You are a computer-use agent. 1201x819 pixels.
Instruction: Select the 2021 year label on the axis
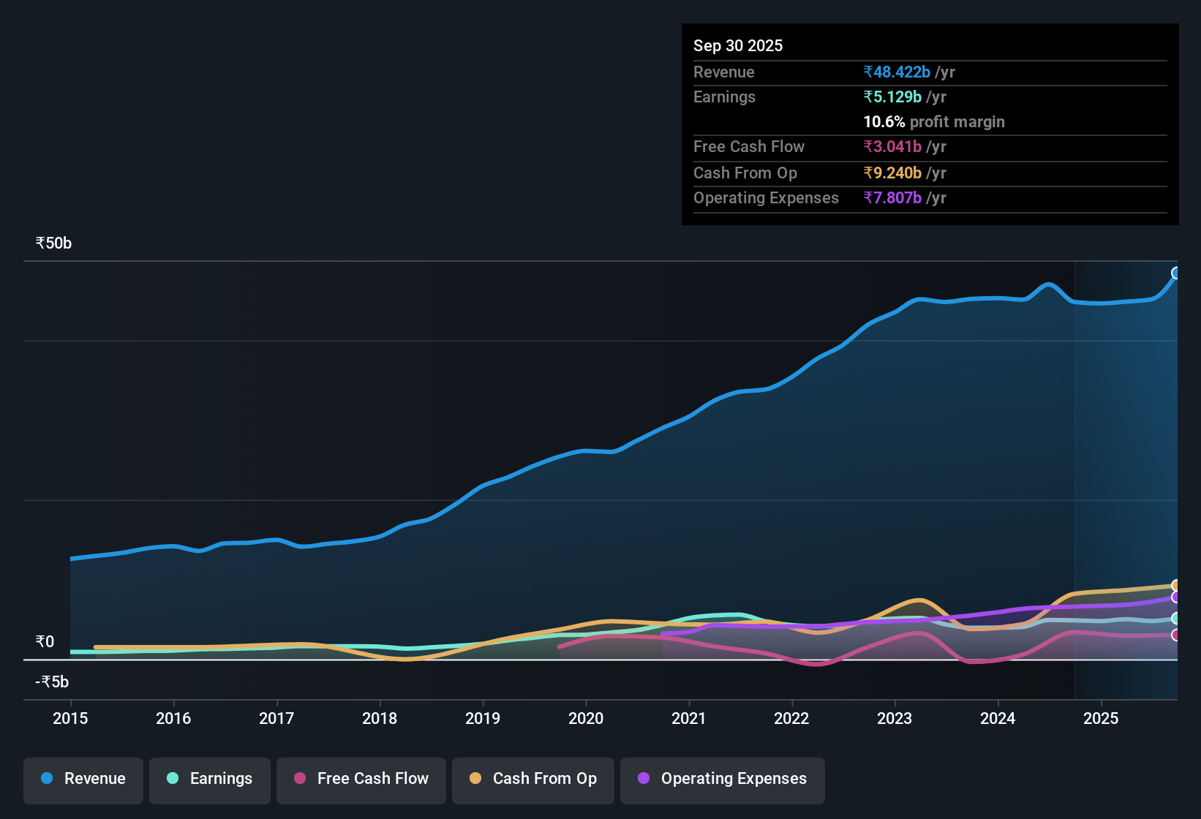tap(688, 719)
